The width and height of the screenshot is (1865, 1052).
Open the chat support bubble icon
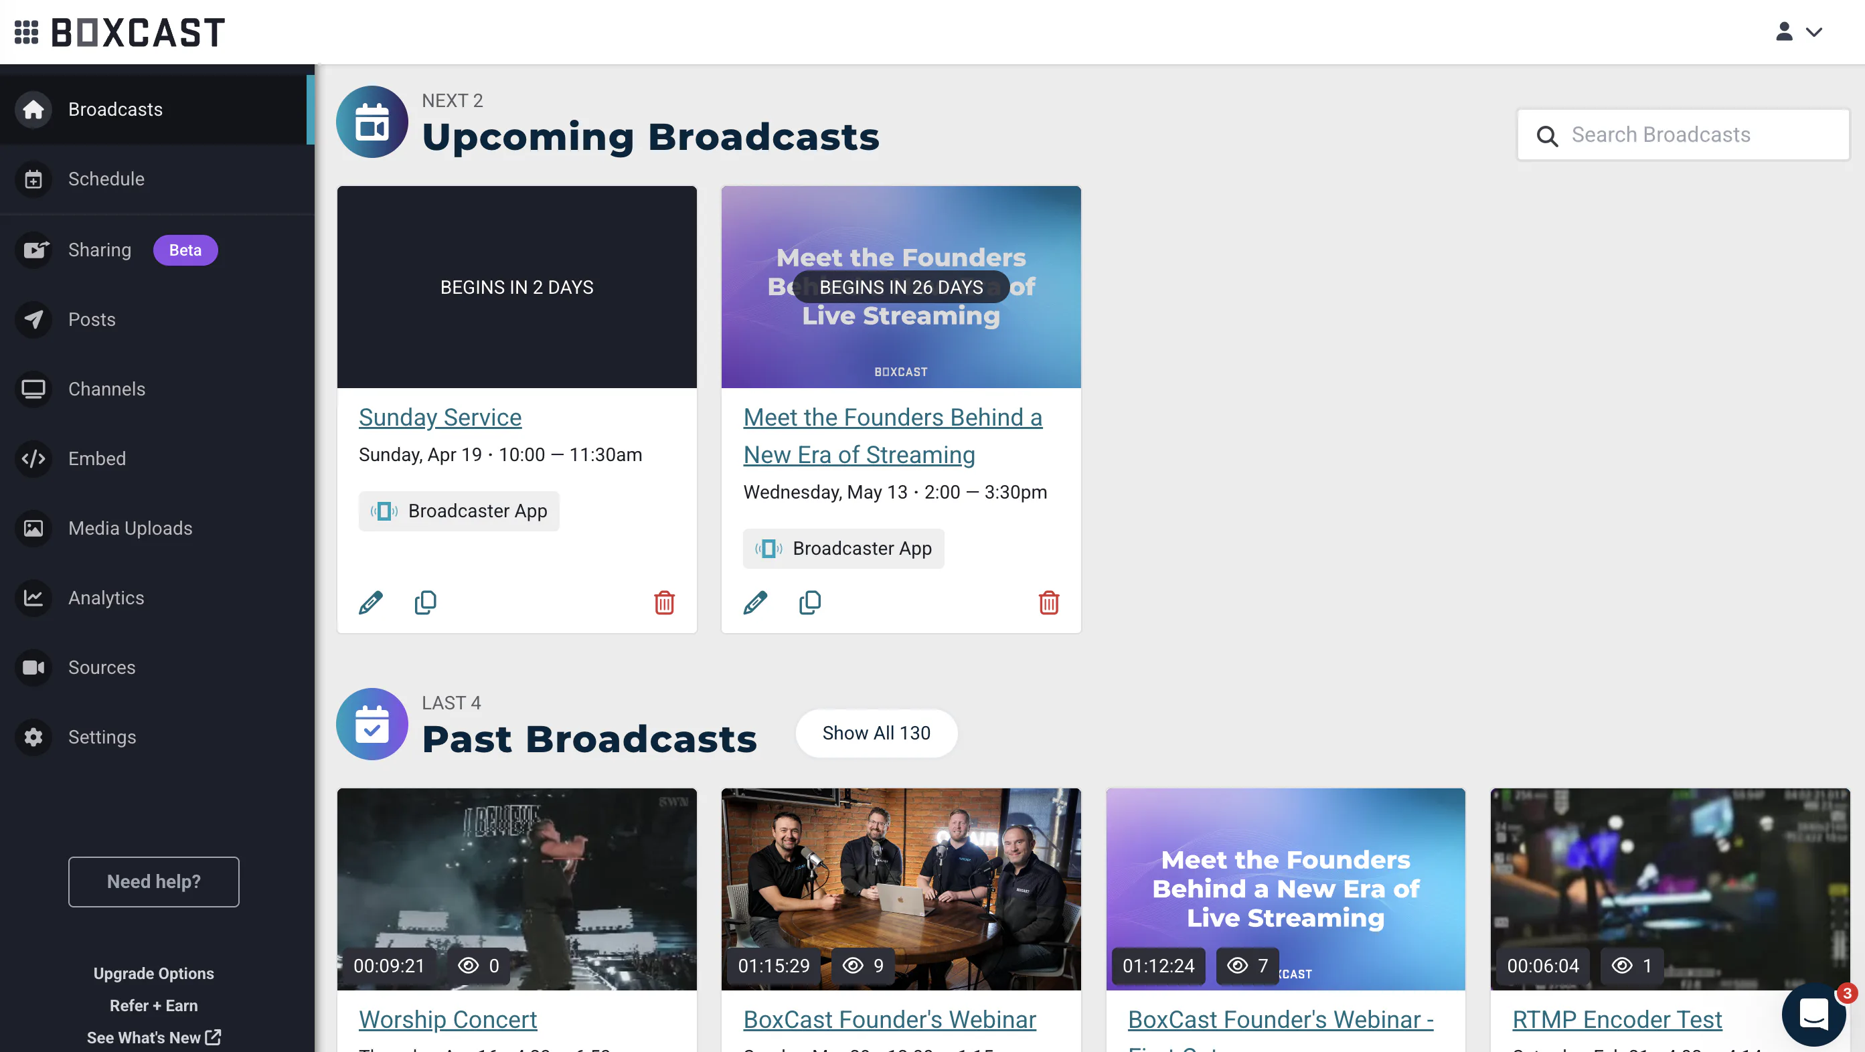click(1813, 1014)
